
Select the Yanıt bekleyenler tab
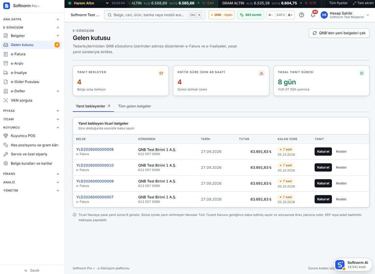93,106
